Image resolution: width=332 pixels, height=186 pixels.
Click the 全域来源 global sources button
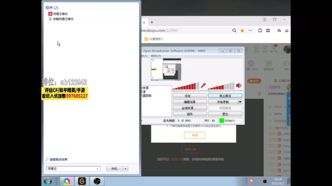(x=190, y=108)
